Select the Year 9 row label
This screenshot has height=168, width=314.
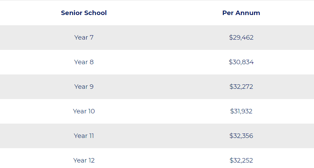click(x=84, y=87)
